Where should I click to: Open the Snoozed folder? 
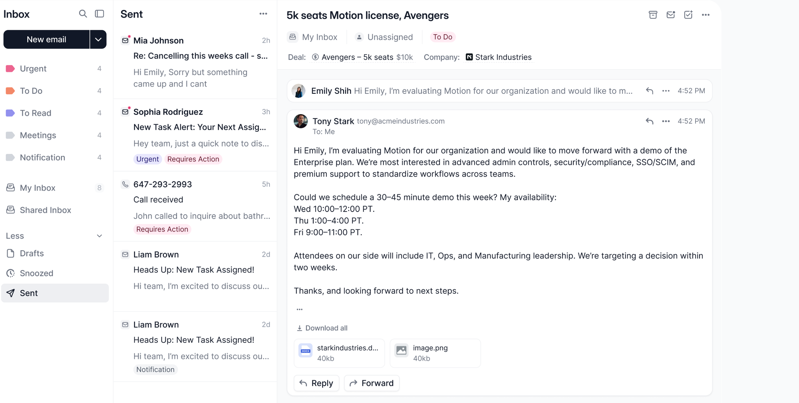[36, 273]
